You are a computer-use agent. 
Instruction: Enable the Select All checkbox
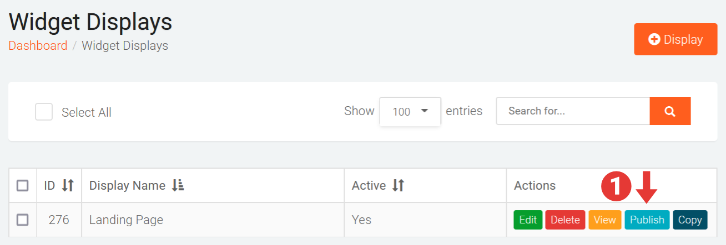44,112
